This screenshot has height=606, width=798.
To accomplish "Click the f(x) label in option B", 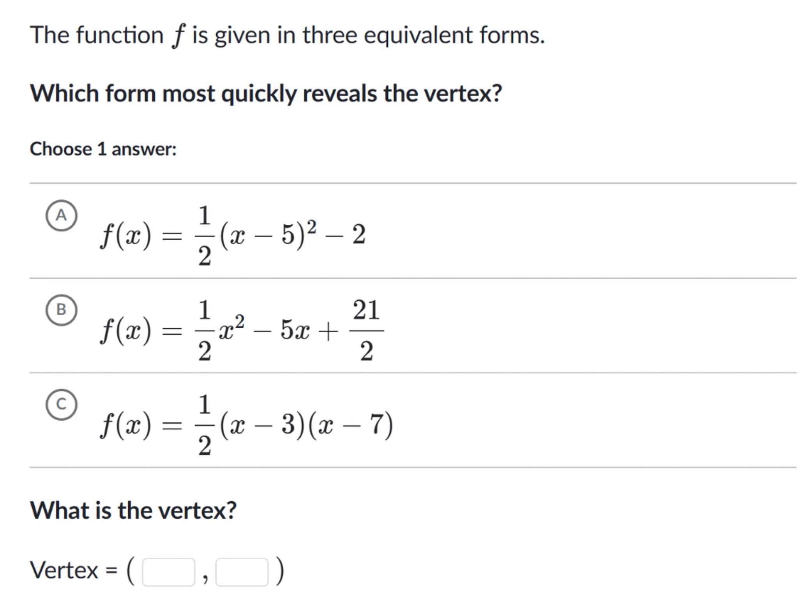I will pos(125,331).
